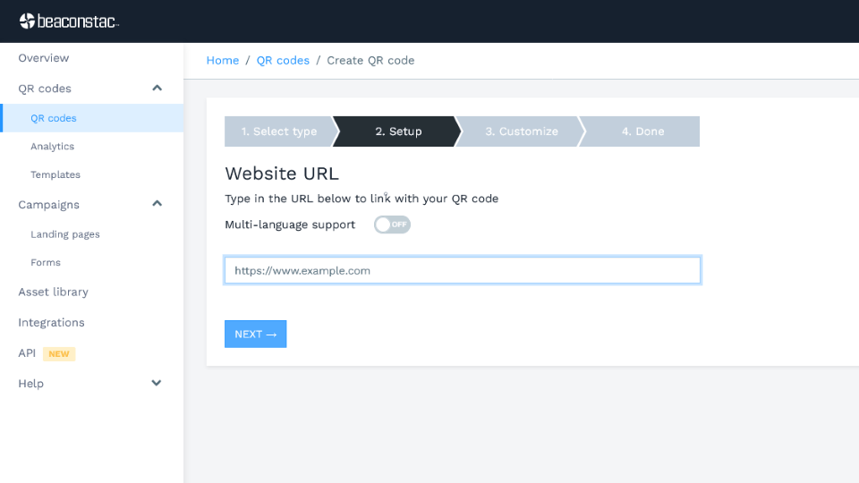
Task: Go to Forms in the sidebar
Action: tap(46, 263)
